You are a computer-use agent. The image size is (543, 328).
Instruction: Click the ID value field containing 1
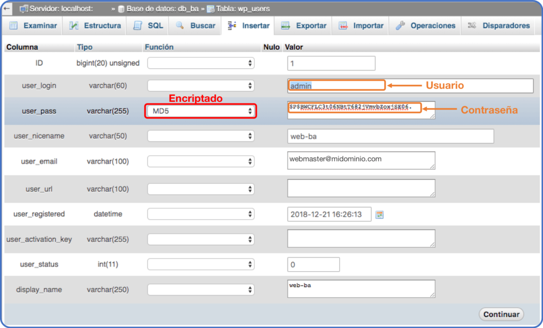(x=331, y=64)
